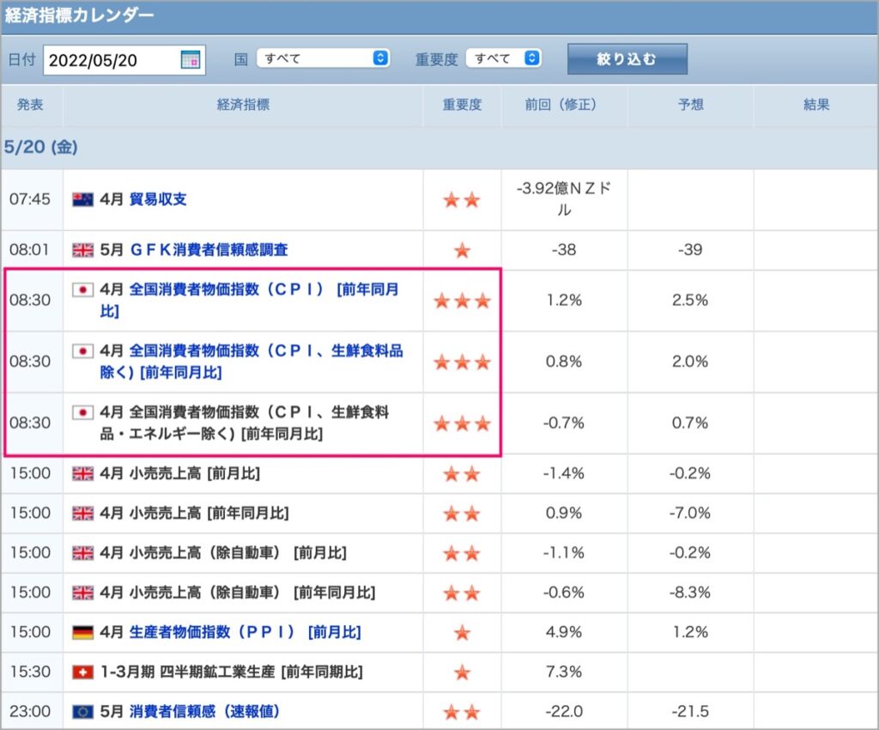The image size is (879, 730).
Task: Click the 4.9% previous value
Action: [x=564, y=632]
